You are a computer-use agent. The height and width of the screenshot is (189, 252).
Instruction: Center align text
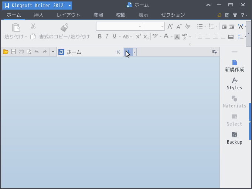[208, 37]
